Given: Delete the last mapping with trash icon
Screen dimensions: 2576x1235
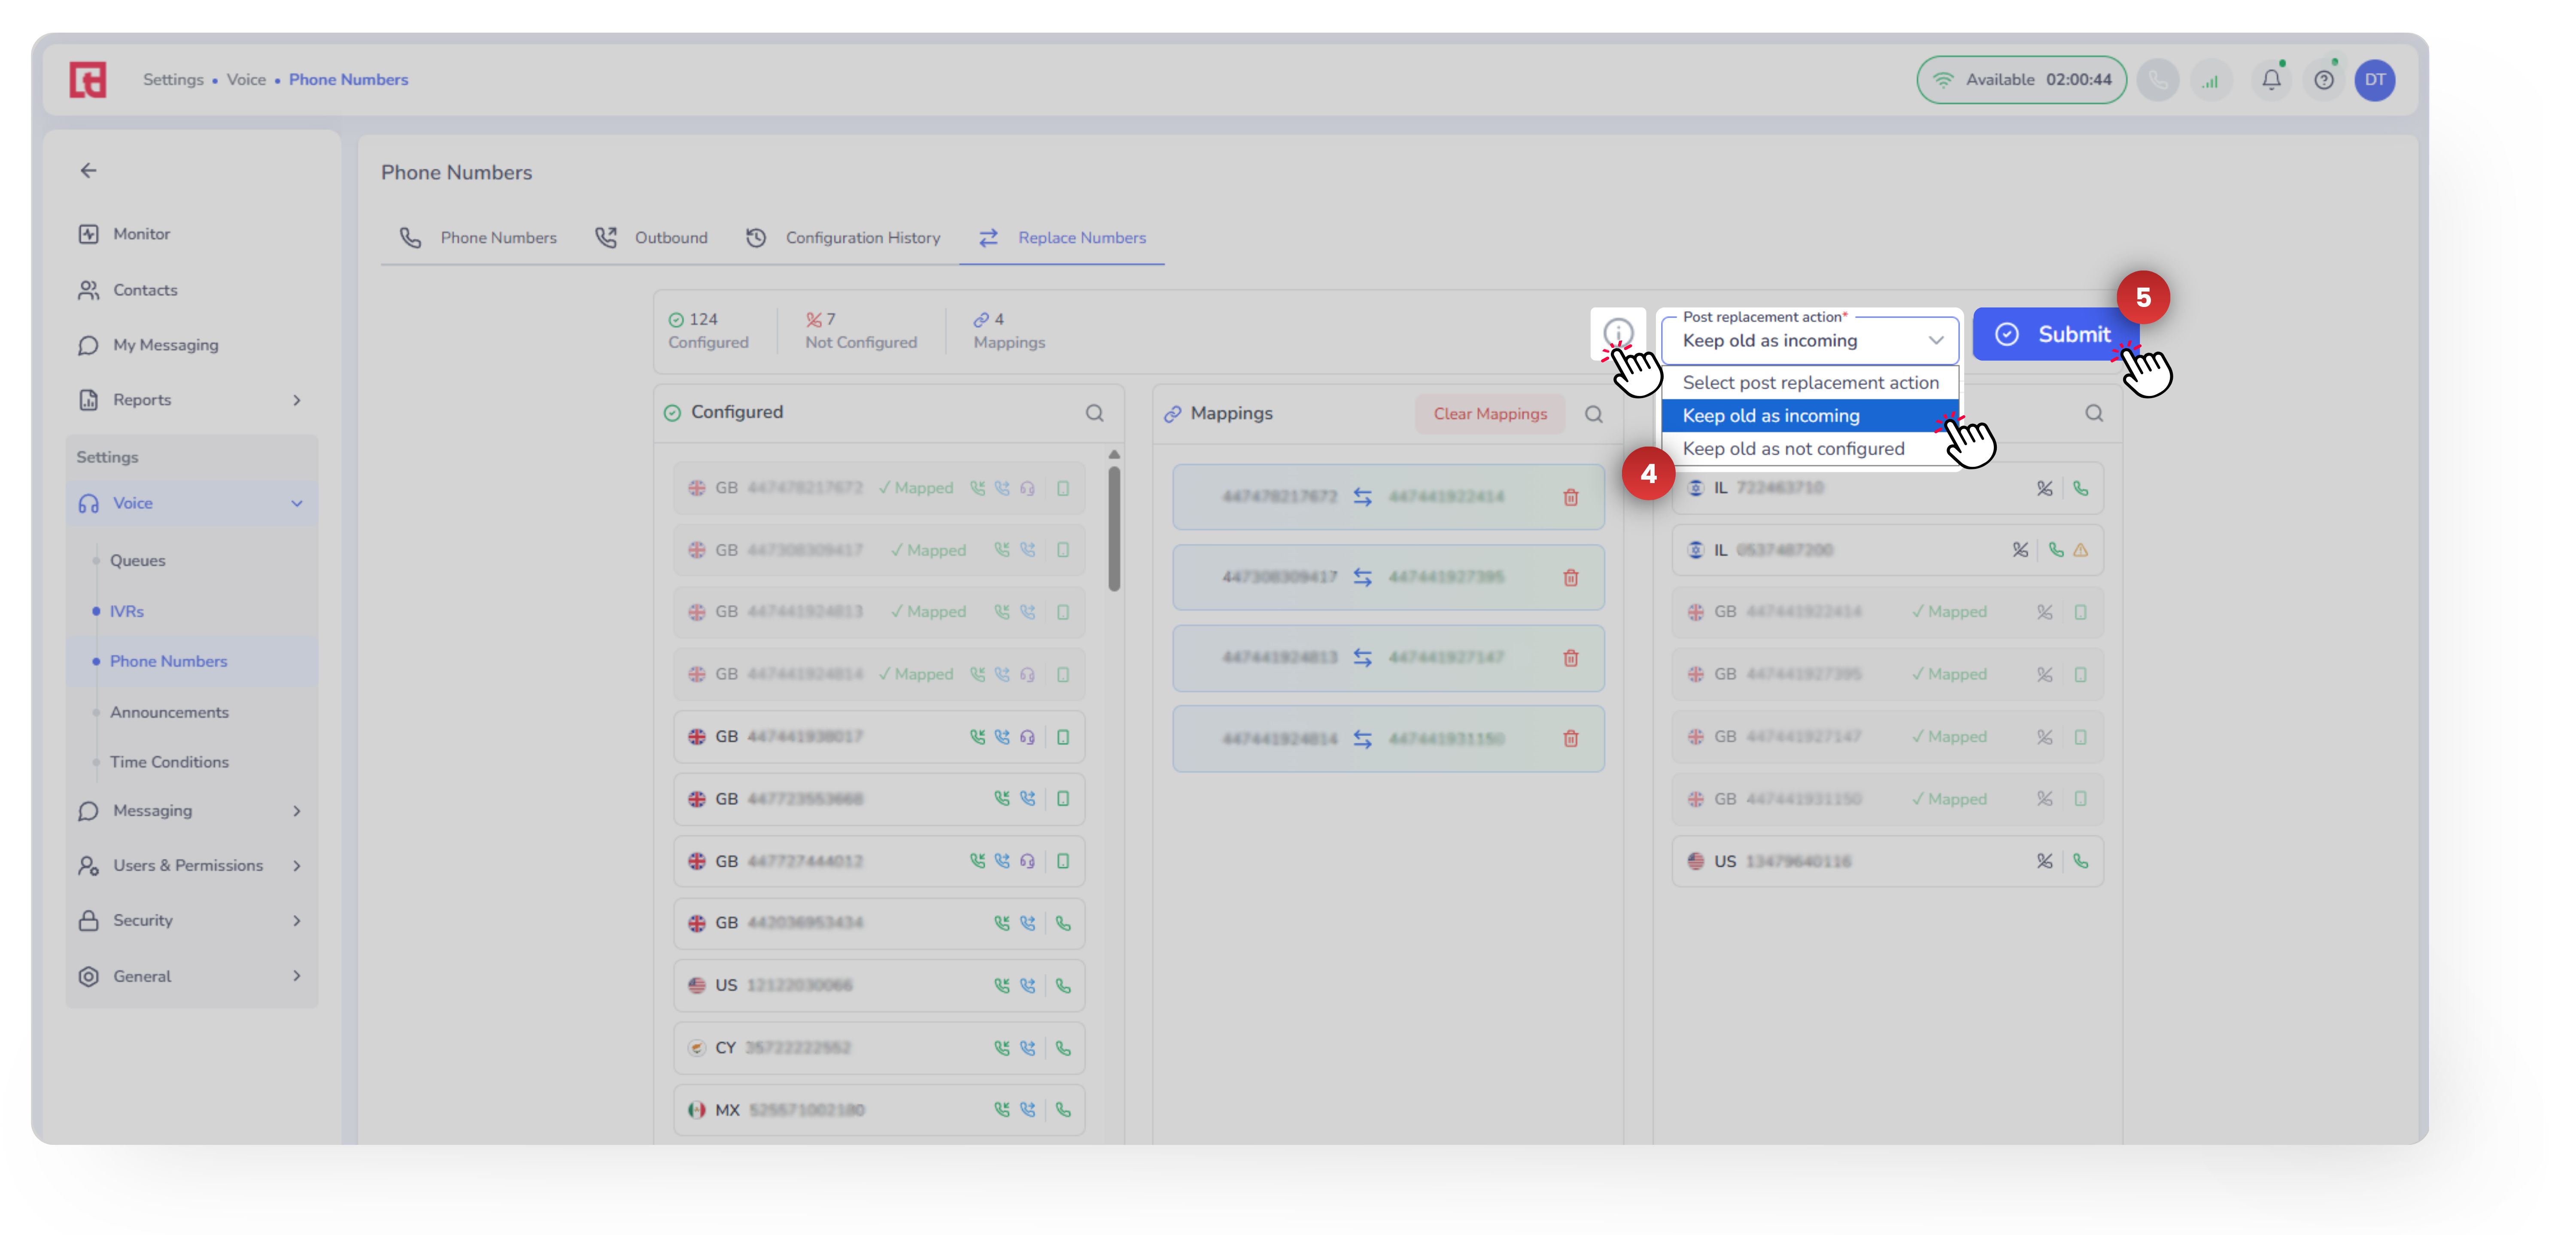Looking at the screenshot, I should click(1570, 739).
